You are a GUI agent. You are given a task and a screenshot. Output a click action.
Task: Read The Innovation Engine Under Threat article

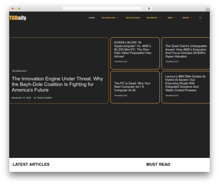click(x=57, y=84)
